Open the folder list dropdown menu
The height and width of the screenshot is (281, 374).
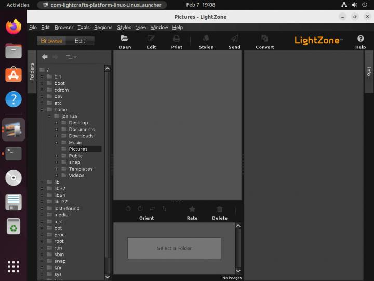coord(71,57)
